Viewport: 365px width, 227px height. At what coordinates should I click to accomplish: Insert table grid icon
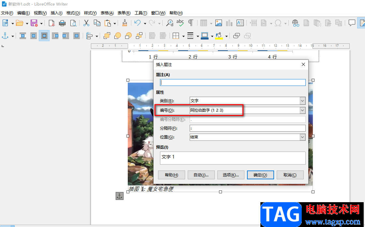pos(204,23)
